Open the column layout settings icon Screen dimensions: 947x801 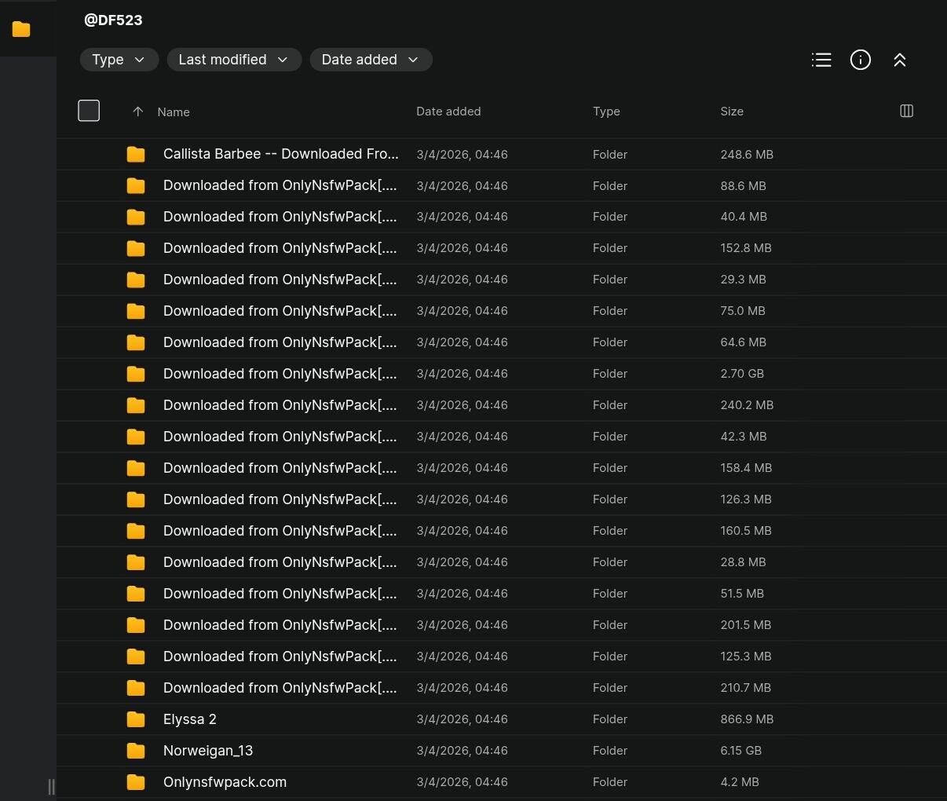coord(906,111)
